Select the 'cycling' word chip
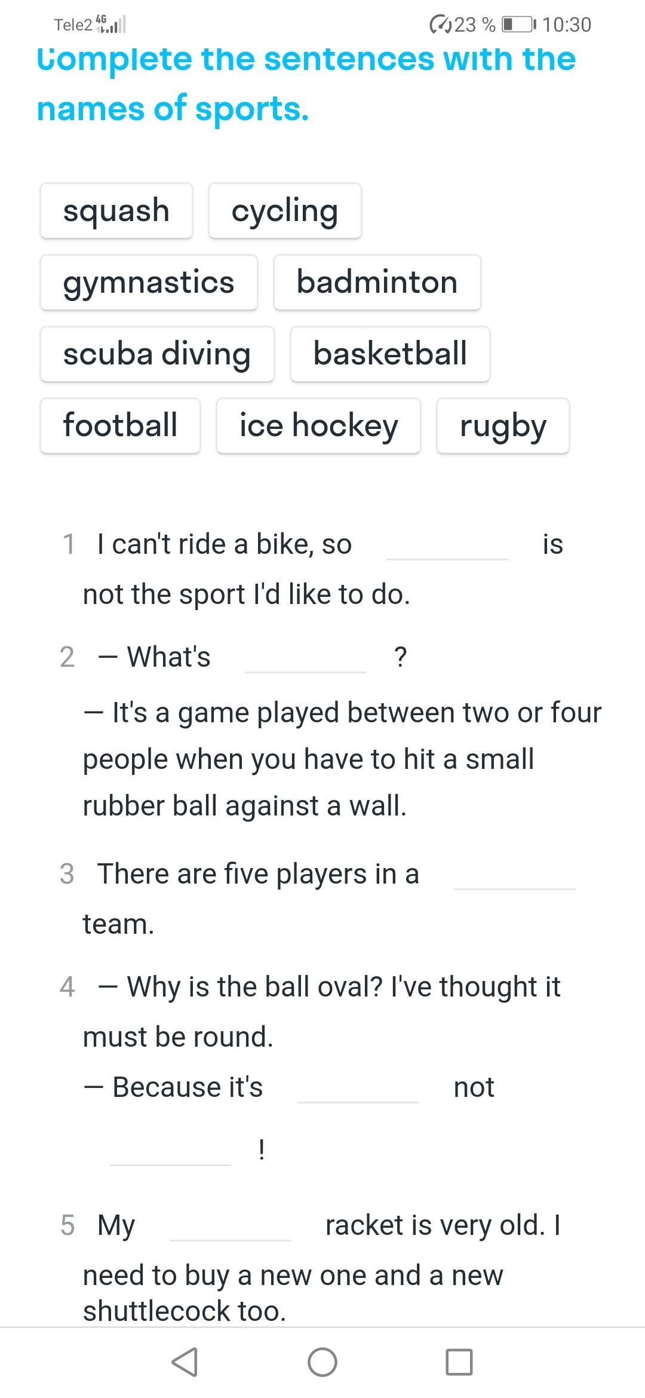 [x=285, y=211]
